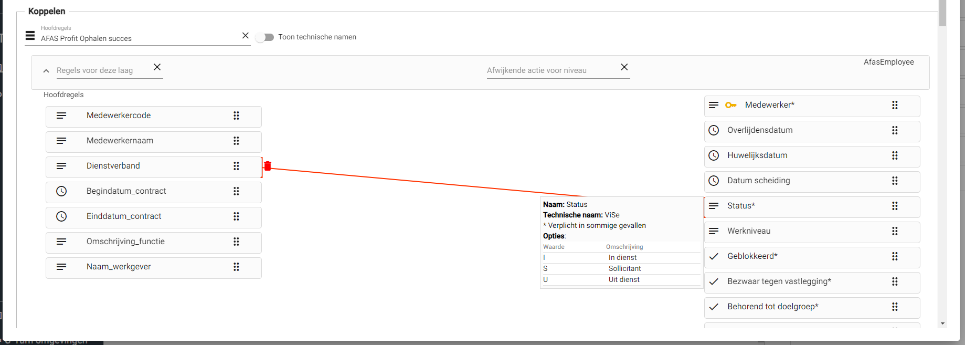Clear the Afwijkende actie voor niveau field
Image resolution: width=965 pixels, height=345 pixels.
pyautogui.click(x=624, y=67)
